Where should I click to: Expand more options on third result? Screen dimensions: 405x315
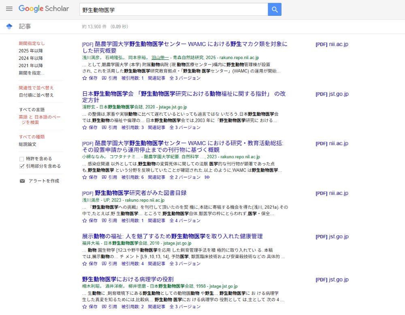207,177
